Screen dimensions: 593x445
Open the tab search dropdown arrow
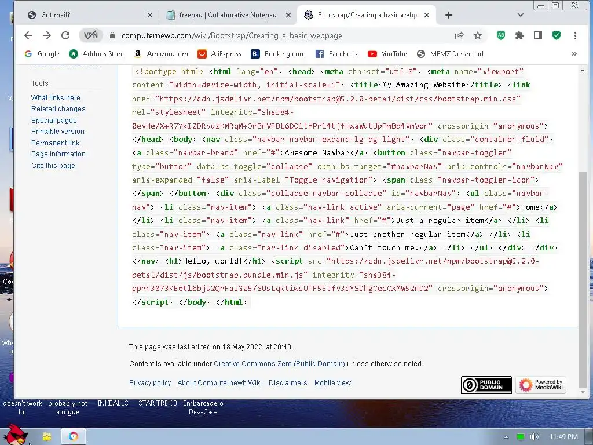click(521, 15)
